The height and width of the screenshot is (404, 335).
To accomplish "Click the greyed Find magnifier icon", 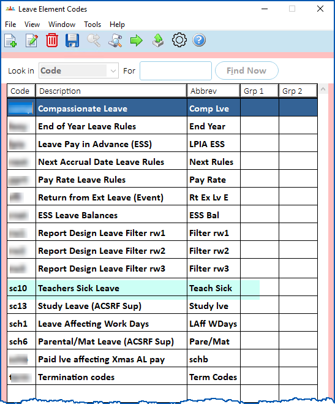I will pyautogui.click(x=94, y=40).
